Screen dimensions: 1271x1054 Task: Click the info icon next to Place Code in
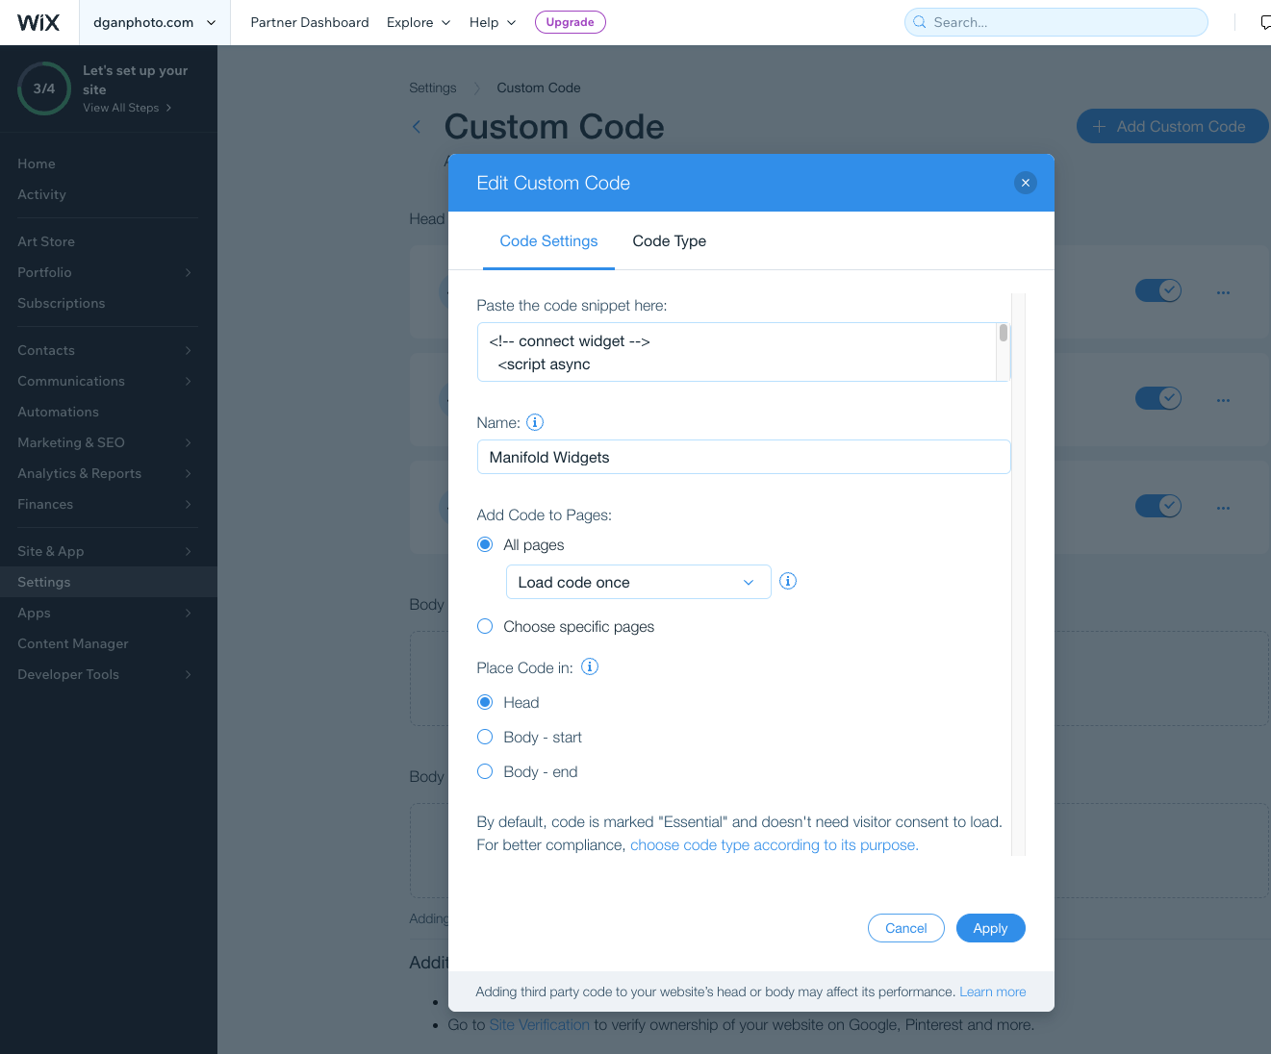590,666
